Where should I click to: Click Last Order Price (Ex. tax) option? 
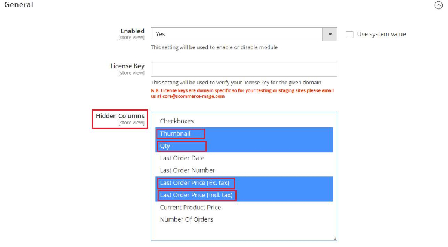coord(195,183)
